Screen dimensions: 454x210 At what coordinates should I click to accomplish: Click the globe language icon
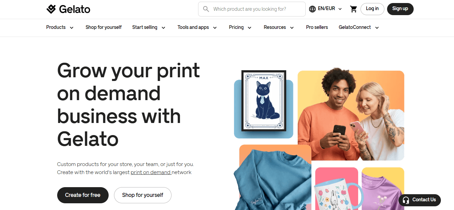(x=312, y=9)
